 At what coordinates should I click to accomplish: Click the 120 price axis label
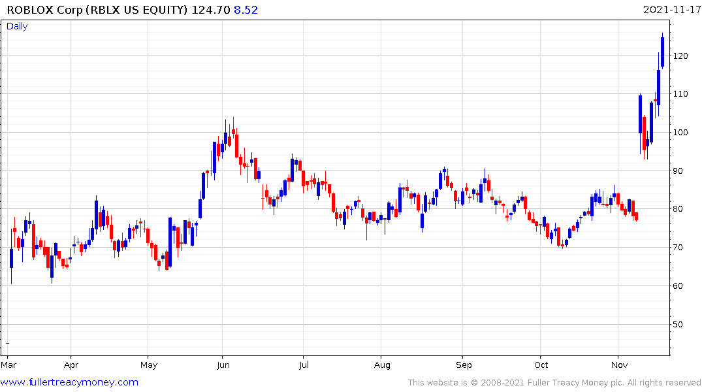681,56
